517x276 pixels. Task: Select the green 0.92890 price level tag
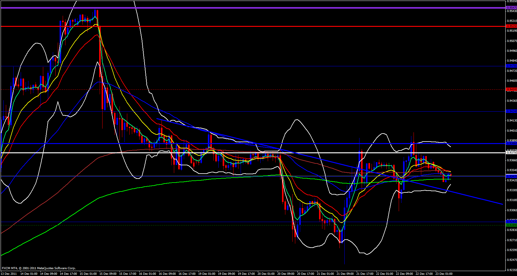tap(511, 225)
